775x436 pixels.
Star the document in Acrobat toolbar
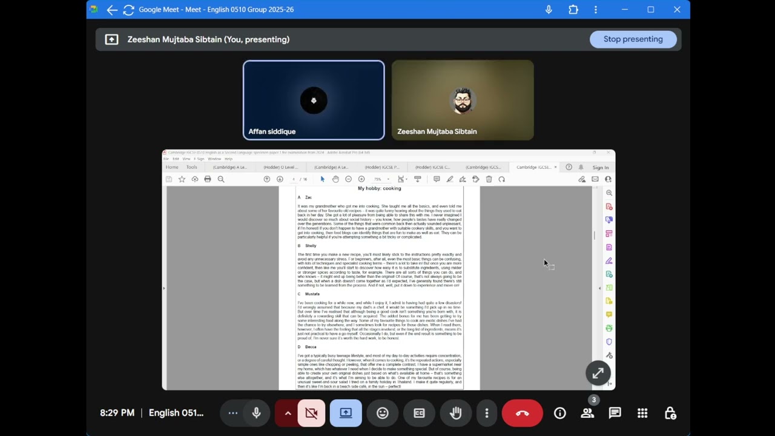182,179
